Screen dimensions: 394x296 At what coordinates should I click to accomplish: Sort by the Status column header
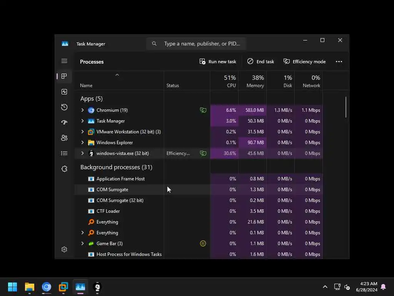click(187, 81)
